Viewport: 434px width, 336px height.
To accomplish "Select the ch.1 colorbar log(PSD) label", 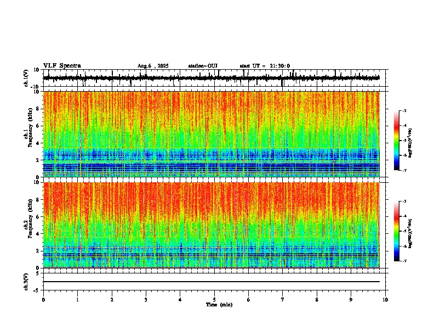I will (x=410, y=143).
